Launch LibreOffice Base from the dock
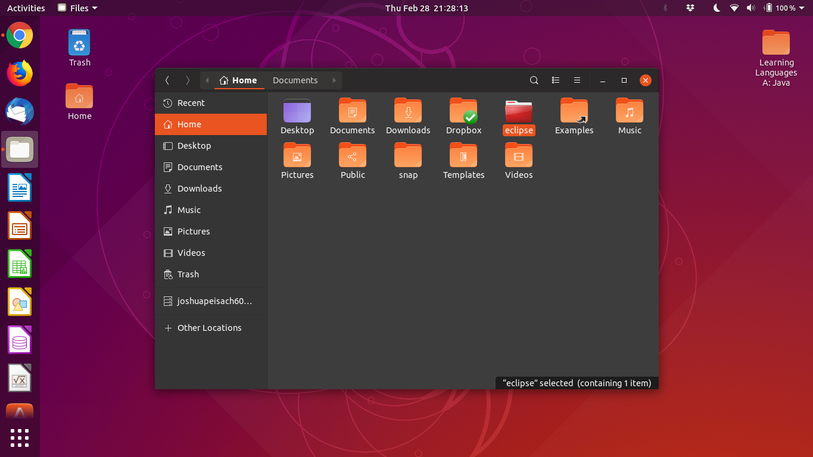This screenshot has height=457, width=813. [20, 340]
